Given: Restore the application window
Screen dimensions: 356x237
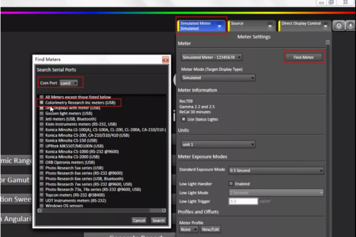Looking at the screenshot, I should (x=331, y=3).
